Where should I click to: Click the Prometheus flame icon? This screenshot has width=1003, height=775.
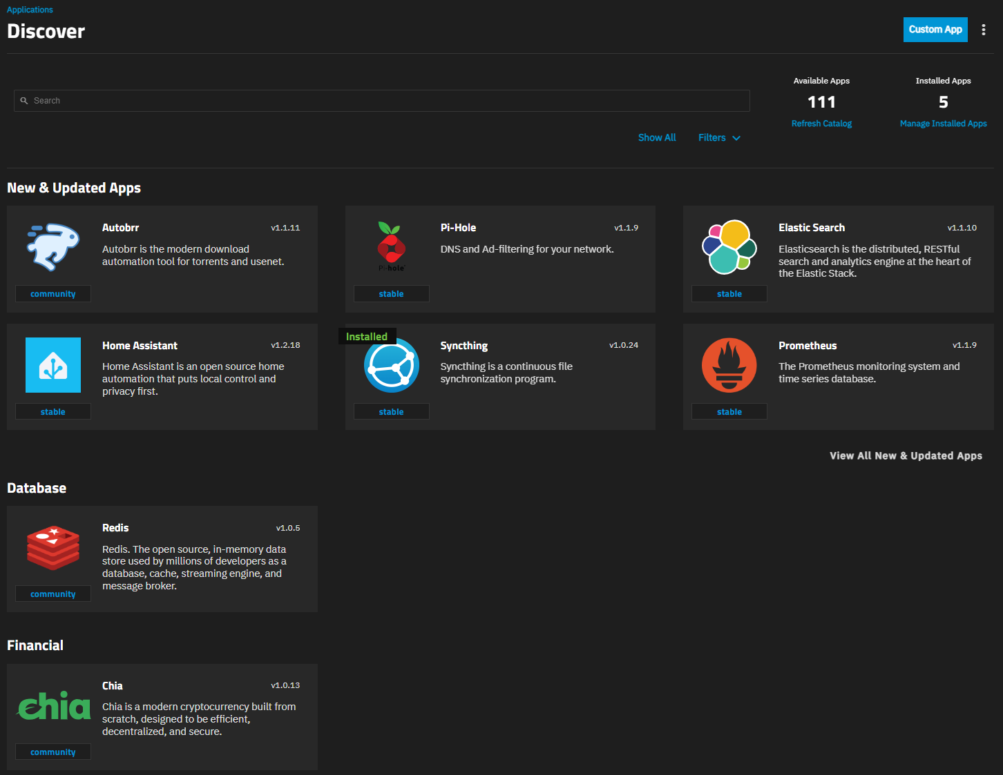pos(729,365)
